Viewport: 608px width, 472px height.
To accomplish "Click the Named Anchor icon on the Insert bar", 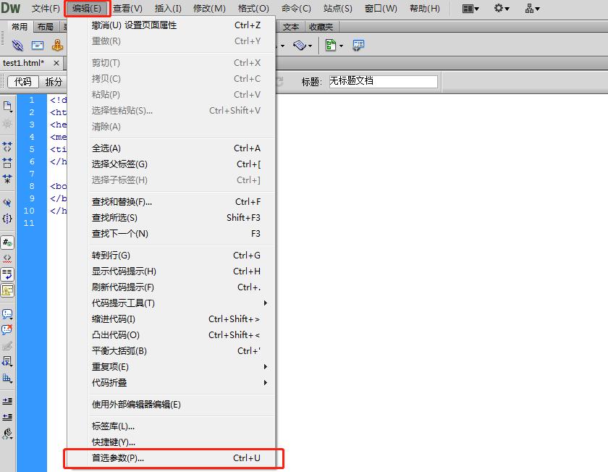I will (x=57, y=45).
